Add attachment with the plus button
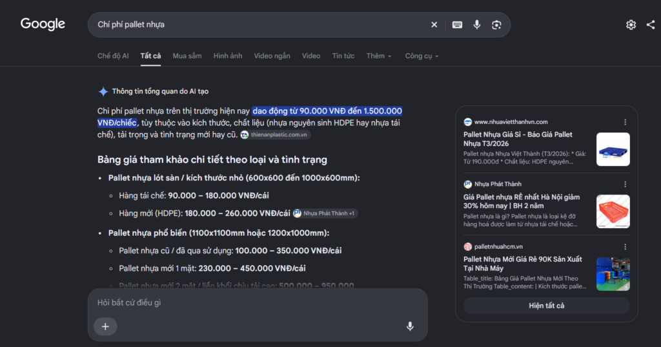Image resolution: width=661 pixels, height=347 pixels. pos(105,326)
